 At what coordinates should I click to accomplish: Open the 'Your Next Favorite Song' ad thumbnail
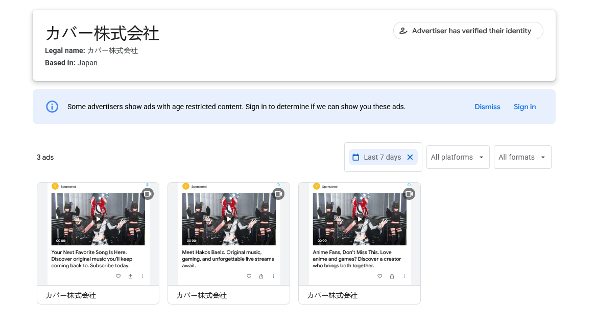click(98, 219)
